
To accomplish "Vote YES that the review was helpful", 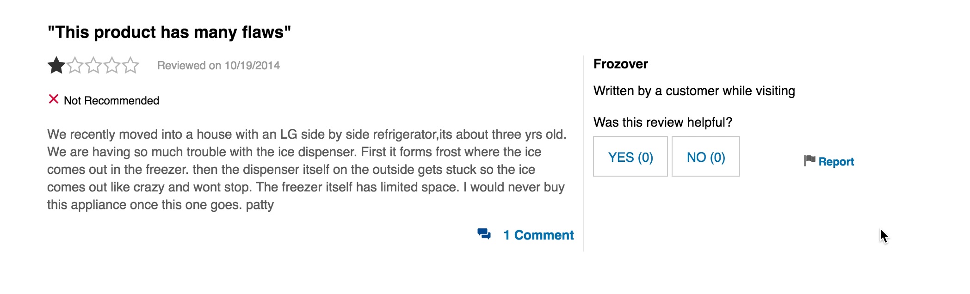I will tap(630, 157).
